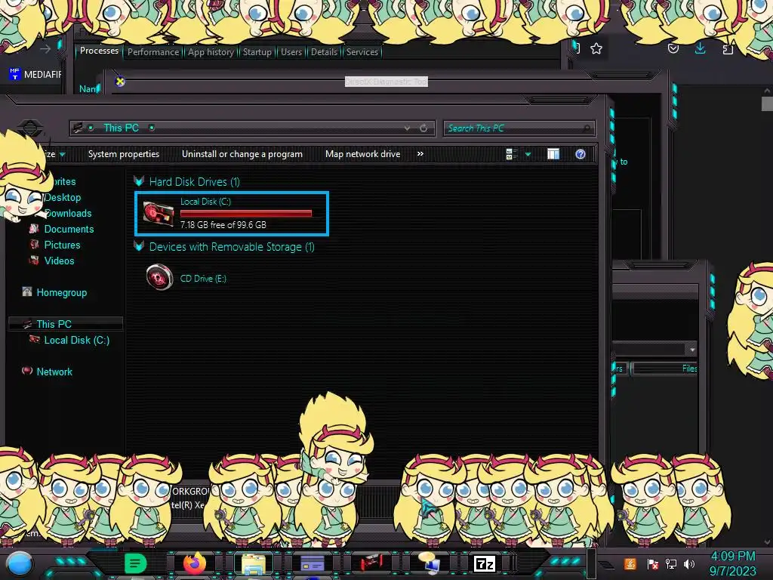Click the Videos folder icon in the sidebar

point(34,261)
